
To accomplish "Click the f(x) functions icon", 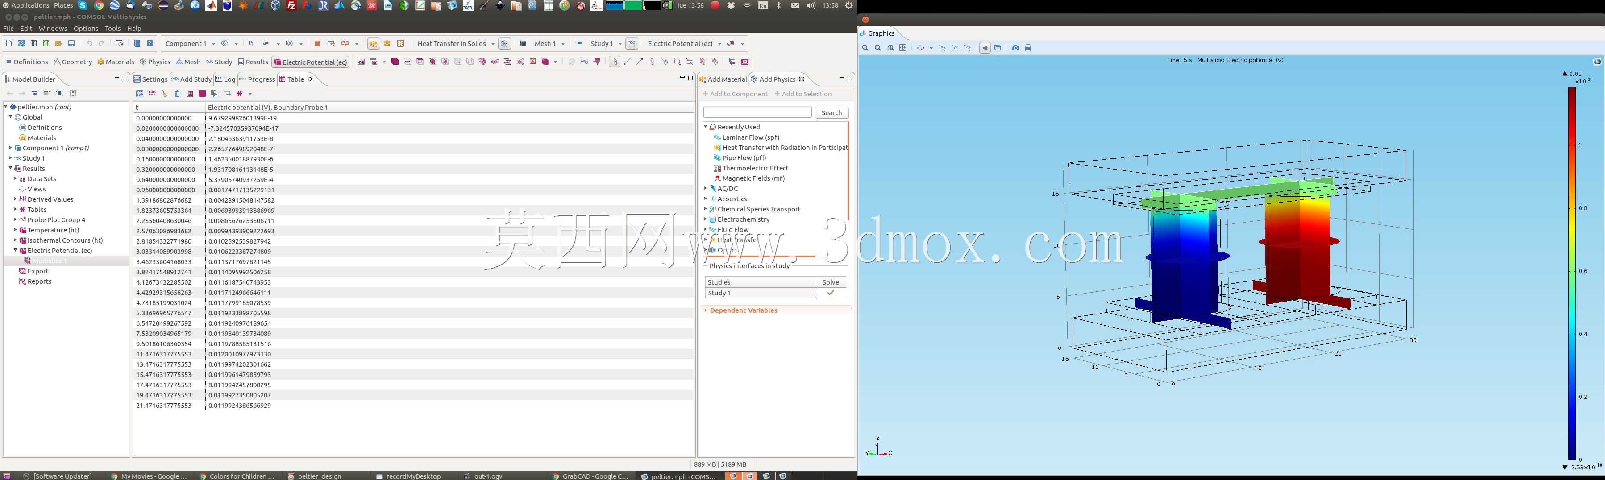I will coord(289,44).
